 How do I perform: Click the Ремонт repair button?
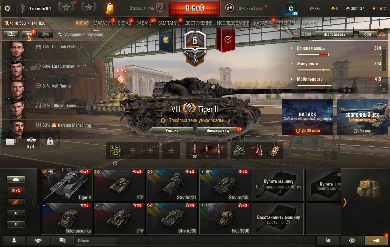tap(172, 131)
